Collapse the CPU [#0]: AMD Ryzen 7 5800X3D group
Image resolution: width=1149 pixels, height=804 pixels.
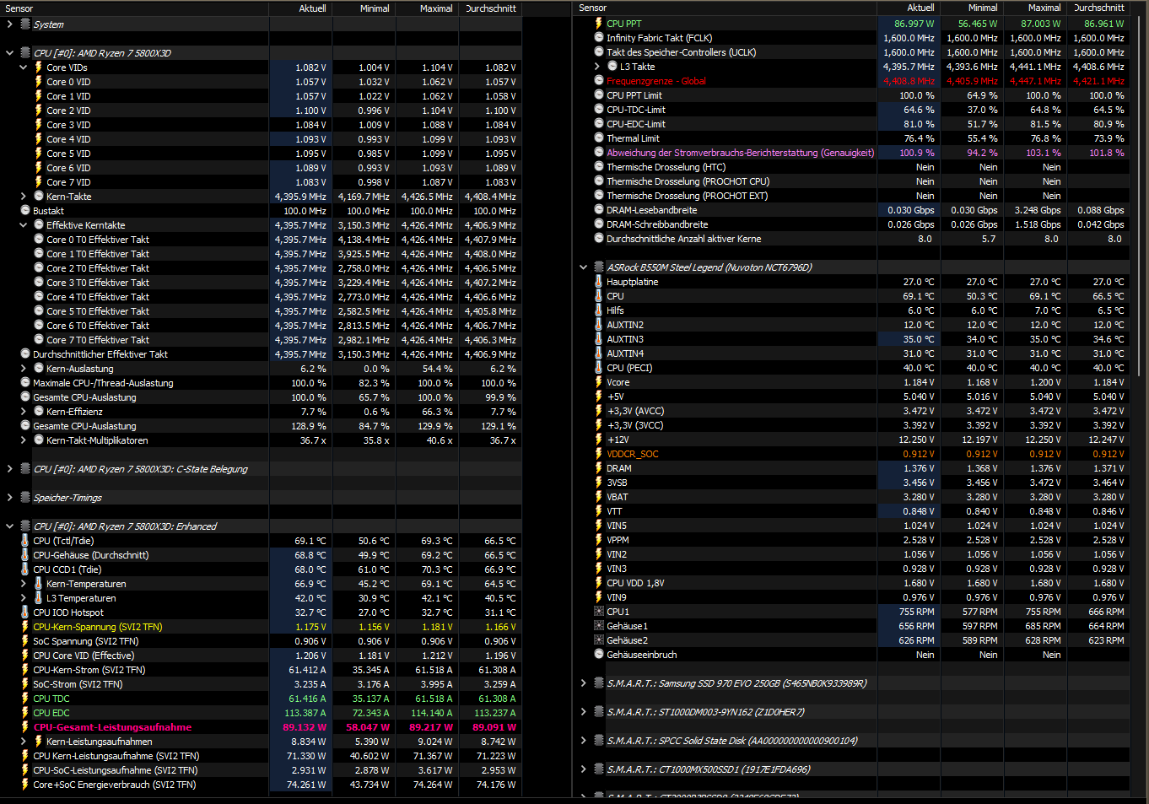pyautogui.click(x=9, y=53)
